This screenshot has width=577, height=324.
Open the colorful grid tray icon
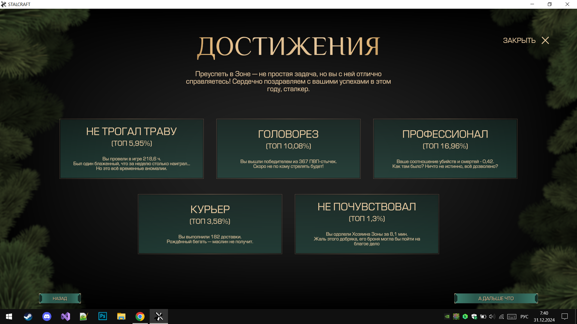(456, 316)
